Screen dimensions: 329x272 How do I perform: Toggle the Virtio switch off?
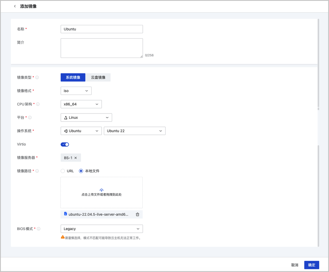(x=65, y=144)
